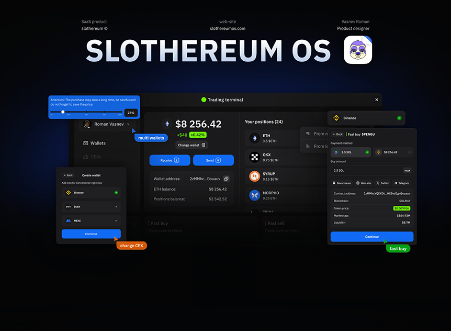Click Continue in Create wallet panel
Viewport: 451px width, 331px height.
click(x=91, y=234)
